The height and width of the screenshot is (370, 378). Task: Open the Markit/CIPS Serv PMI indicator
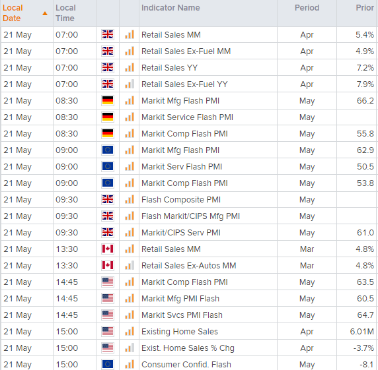(181, 233)
